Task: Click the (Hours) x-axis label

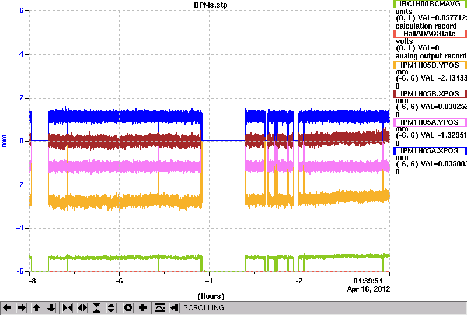Action: 211,296
